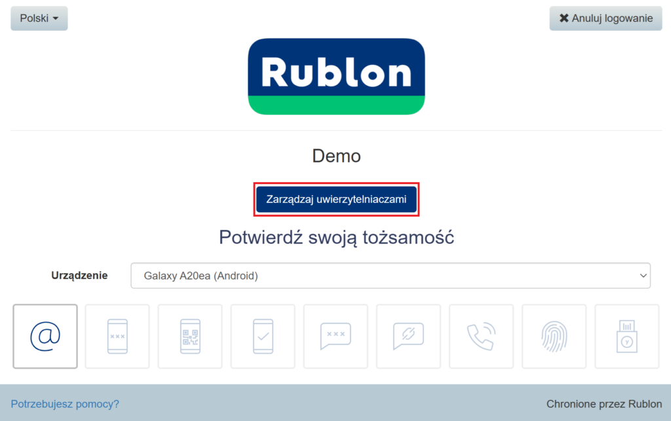671x421 pixels.
Task: Click the Rublon logo image
Action: tap(336, 77)
